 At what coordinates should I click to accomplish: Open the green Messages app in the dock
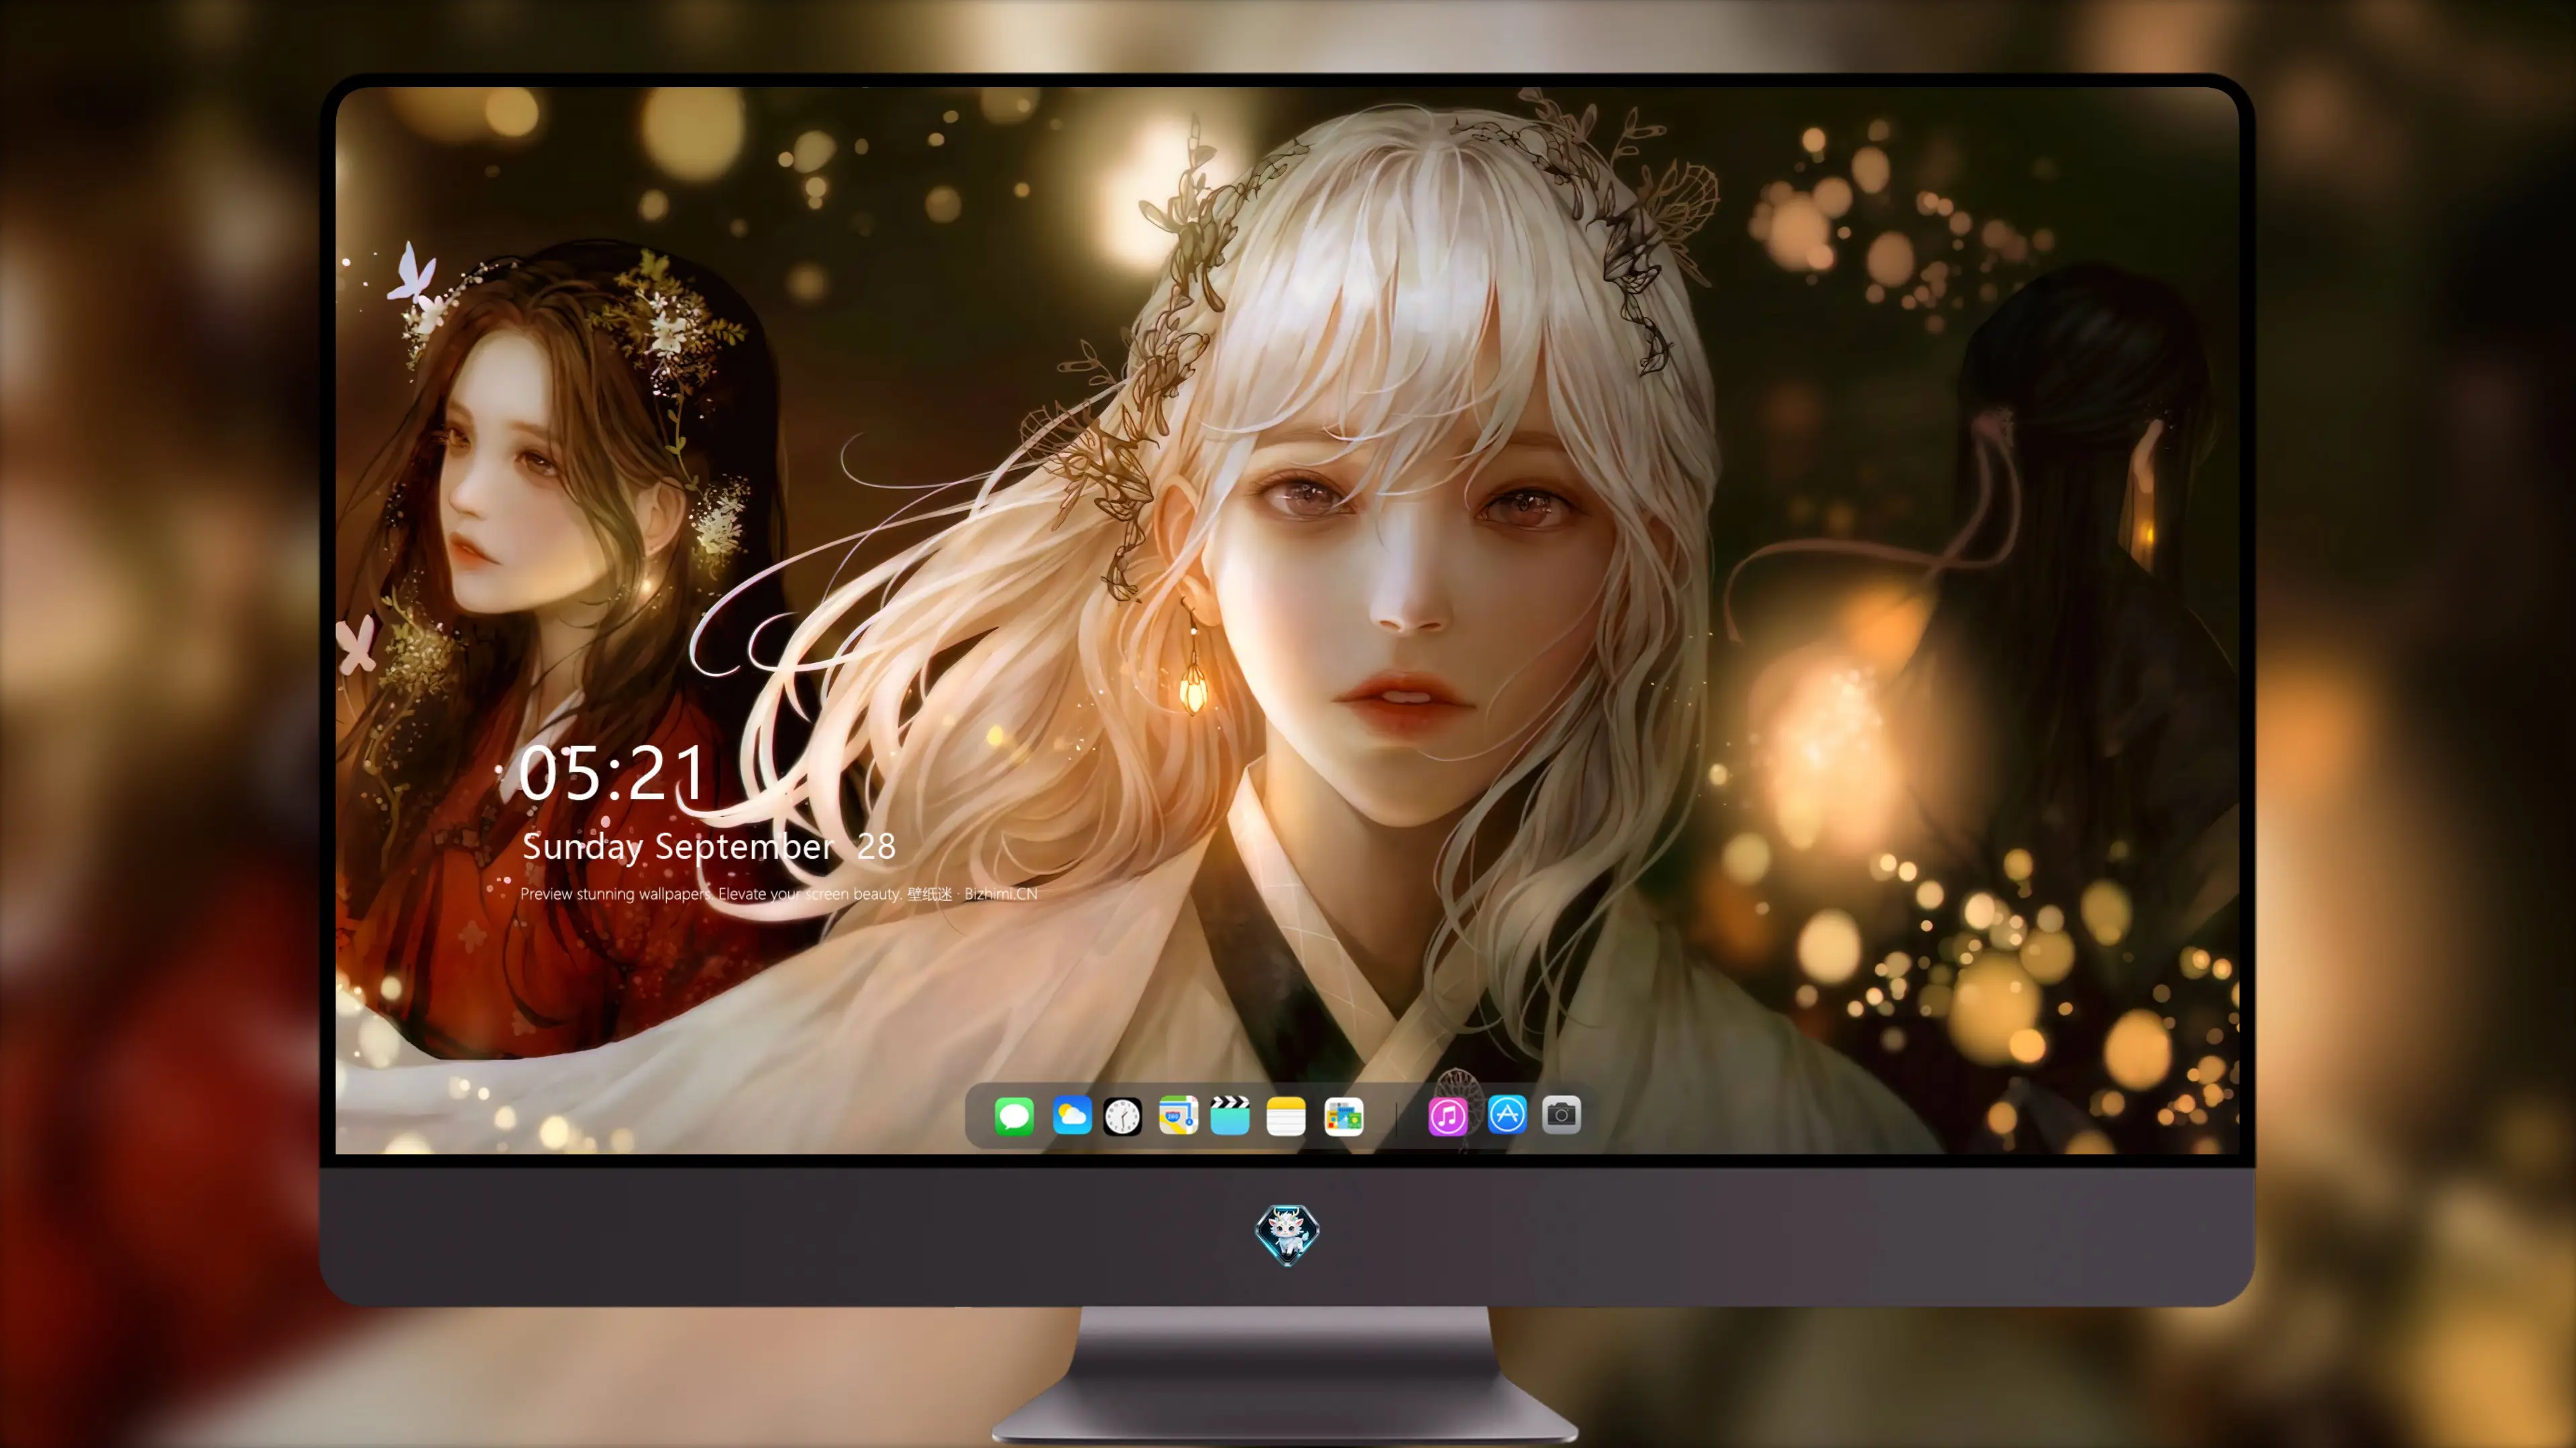pos(1014,1115)
